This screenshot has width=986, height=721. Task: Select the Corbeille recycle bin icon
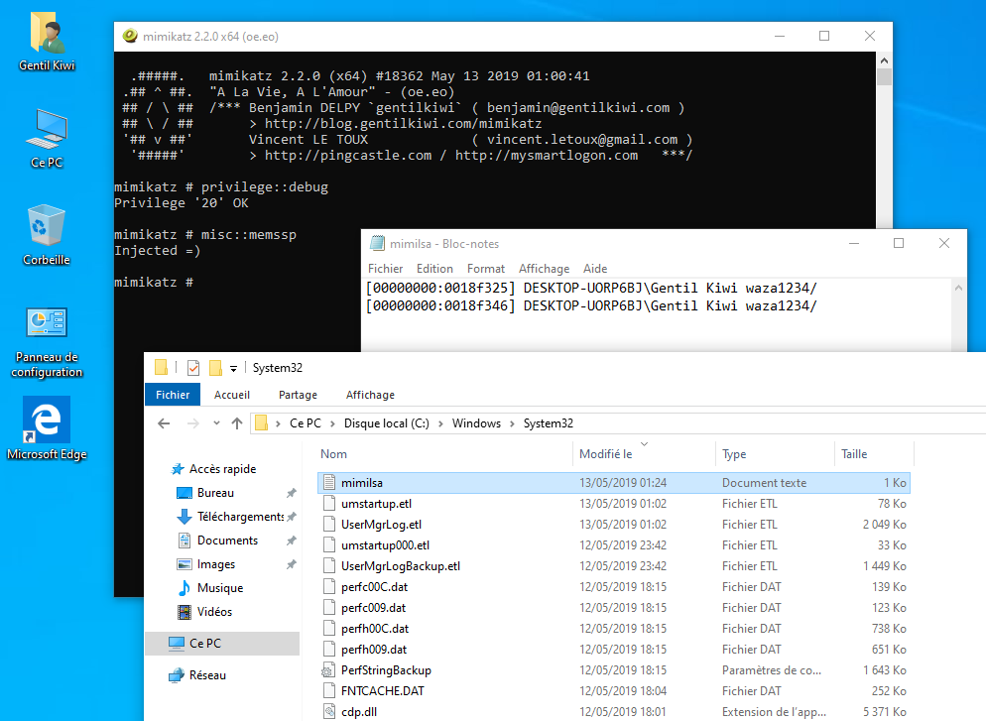pos(47,235)
